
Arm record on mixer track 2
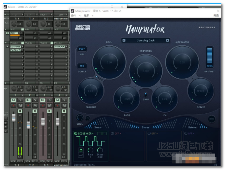[28, 106]
